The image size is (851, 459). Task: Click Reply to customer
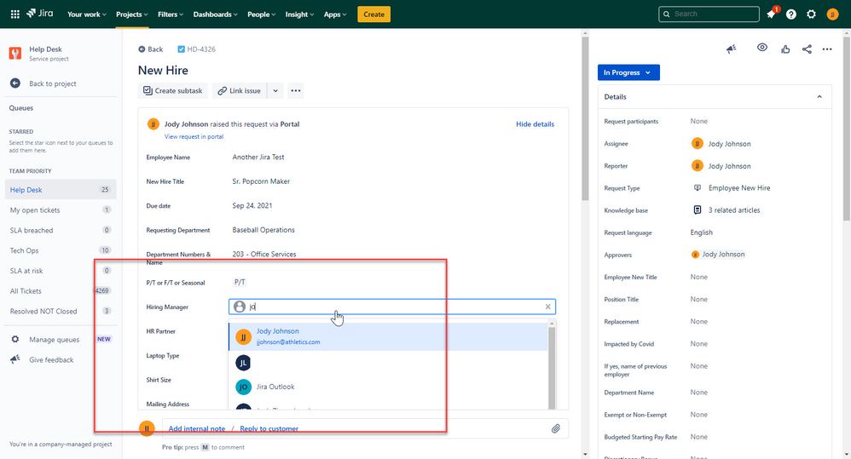coord(269,428)
